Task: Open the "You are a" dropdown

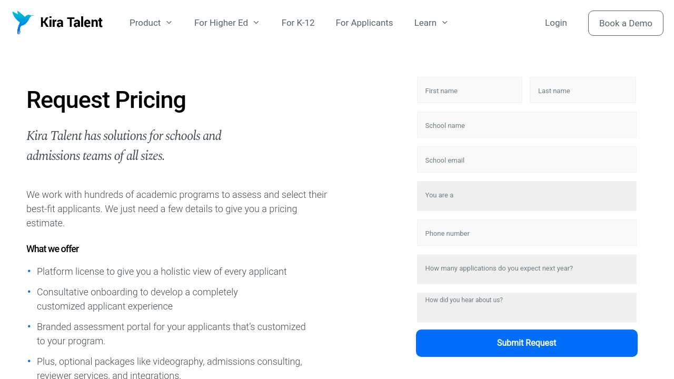Action: [x=527, y=196]
